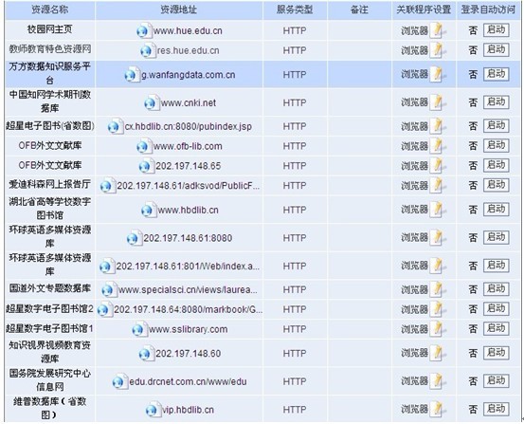Click edit icon in 202.197.148.65 row
The image size is (524, 424).
pyautogui.click(x=438, y=166)
